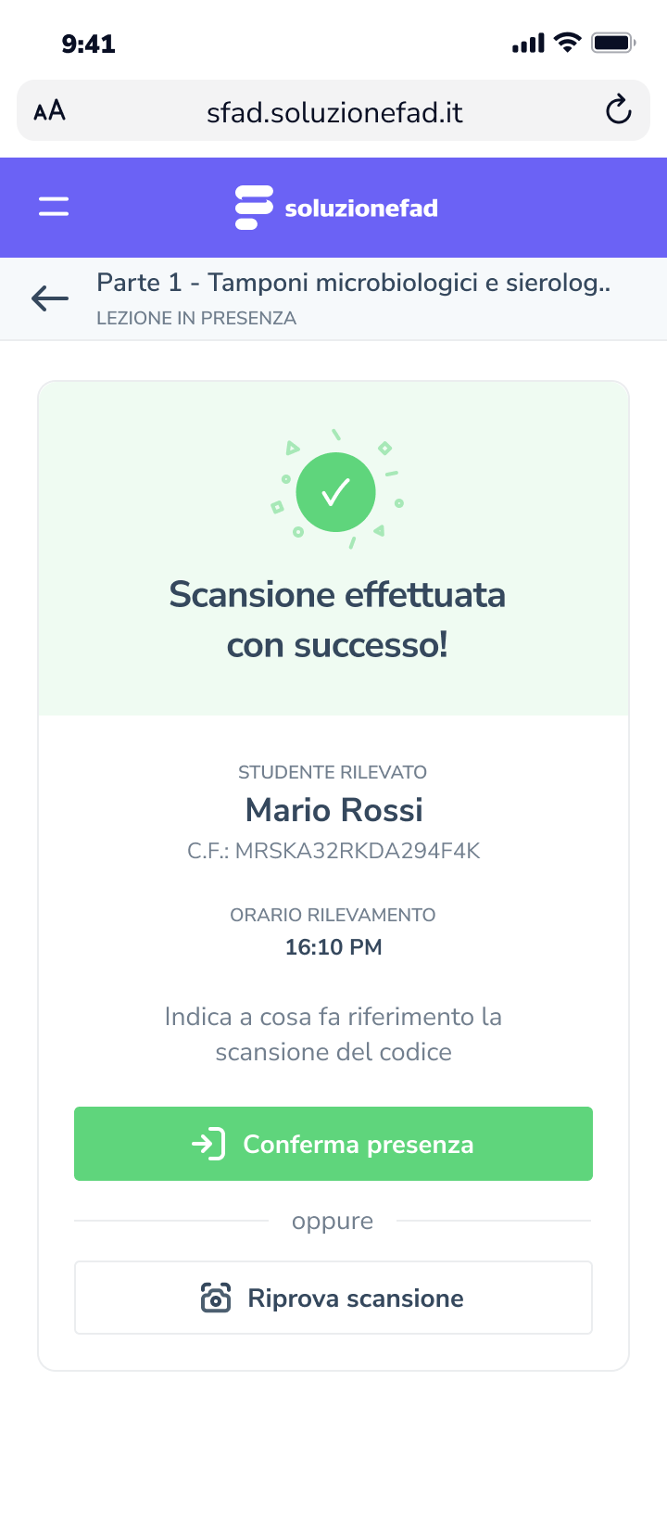Screen dimensions: 667x1533
Task: Go back using the left arrow
Action: [50, 298]
